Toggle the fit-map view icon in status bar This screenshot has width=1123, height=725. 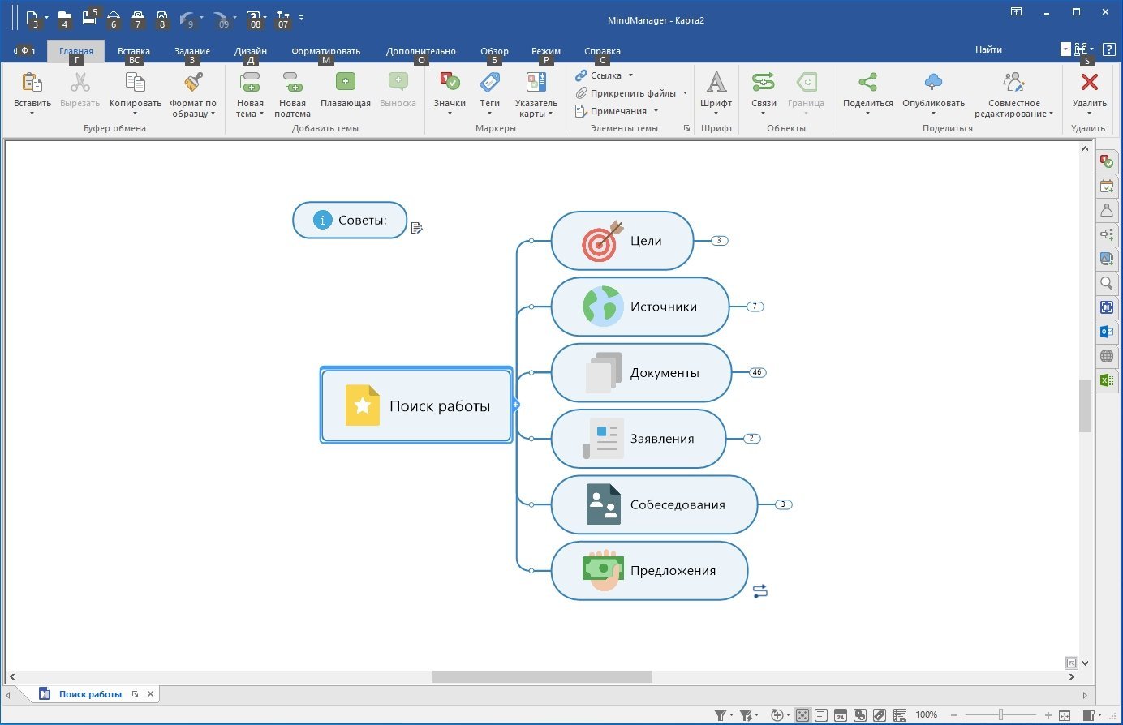click(x=801, y=714)
